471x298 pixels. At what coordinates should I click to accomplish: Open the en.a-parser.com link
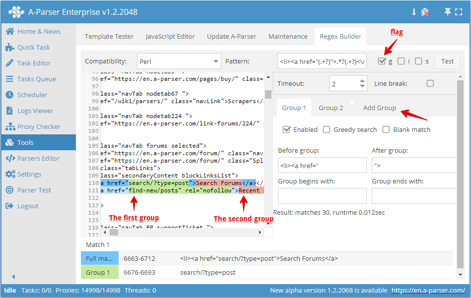click(430, 291)
